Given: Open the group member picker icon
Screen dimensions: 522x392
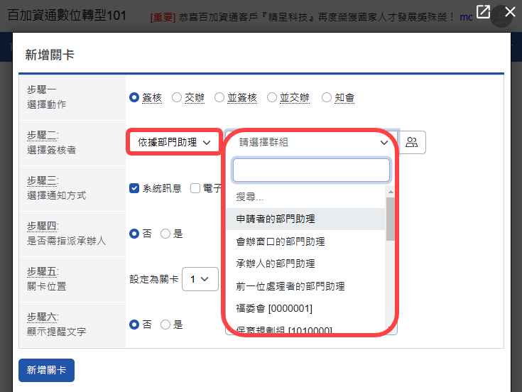Looking at the screenshot, I should (x=412, y=143).
